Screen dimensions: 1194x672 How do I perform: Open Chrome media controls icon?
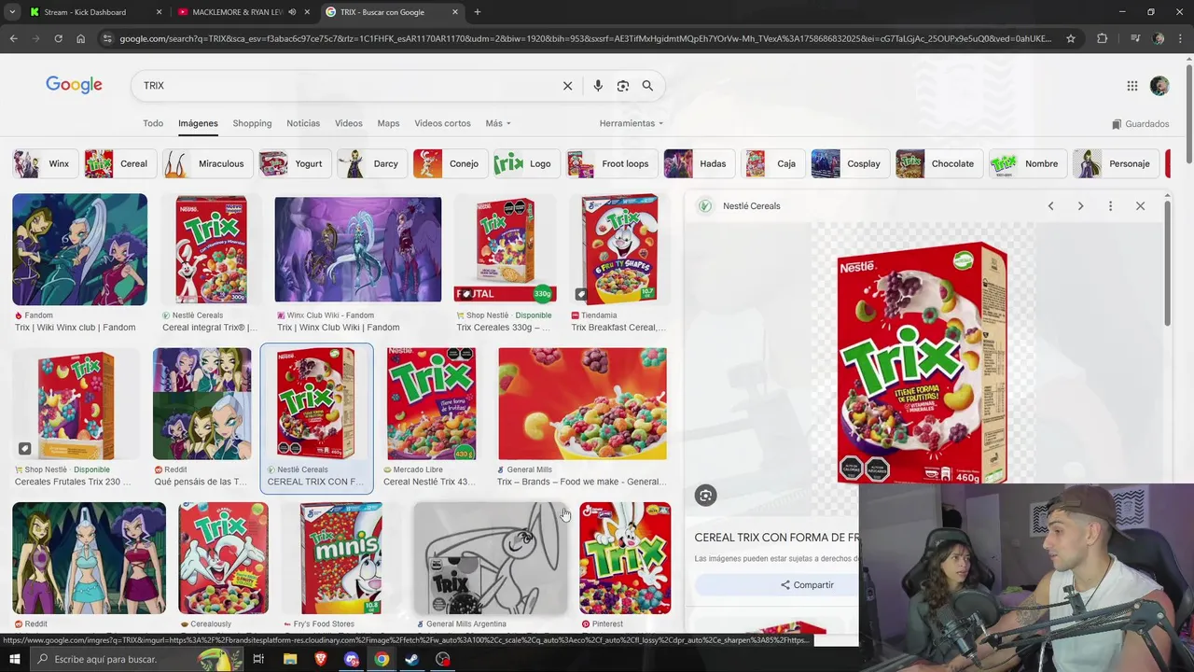[x=1134, y=38]
